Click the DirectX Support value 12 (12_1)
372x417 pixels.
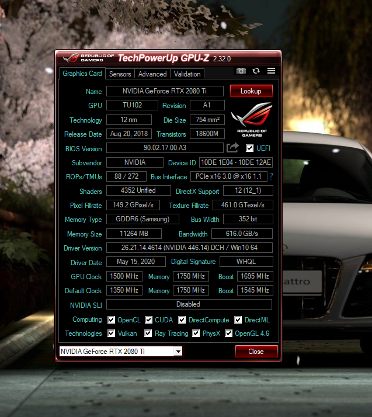pos(248,190)
